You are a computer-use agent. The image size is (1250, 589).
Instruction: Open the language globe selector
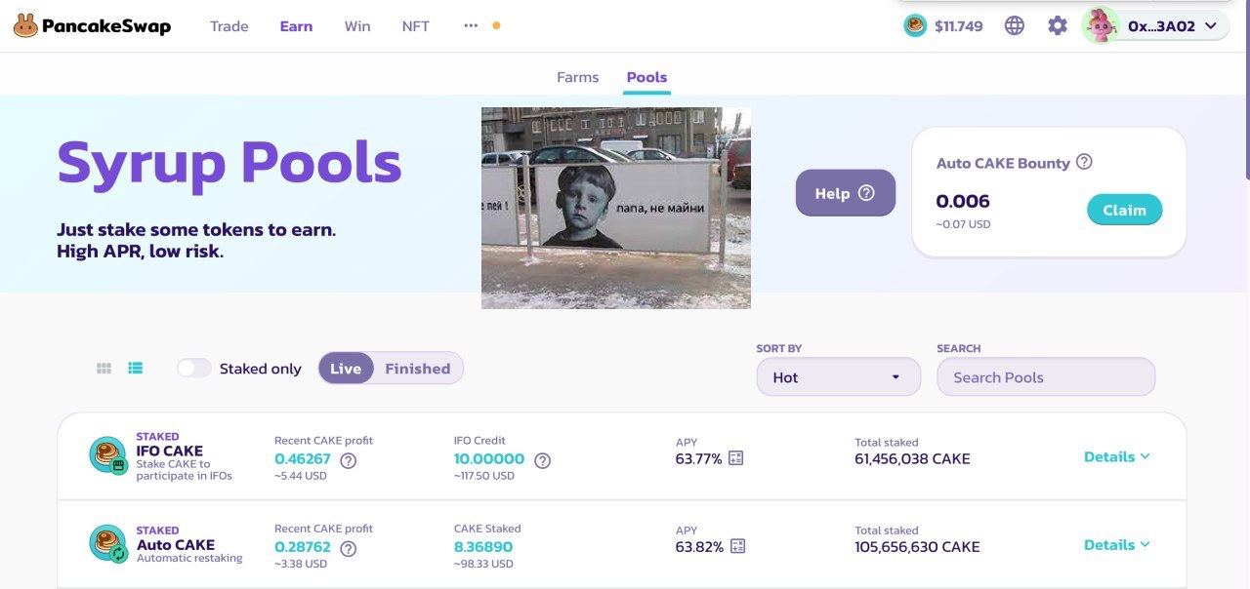click(1015, 26)
